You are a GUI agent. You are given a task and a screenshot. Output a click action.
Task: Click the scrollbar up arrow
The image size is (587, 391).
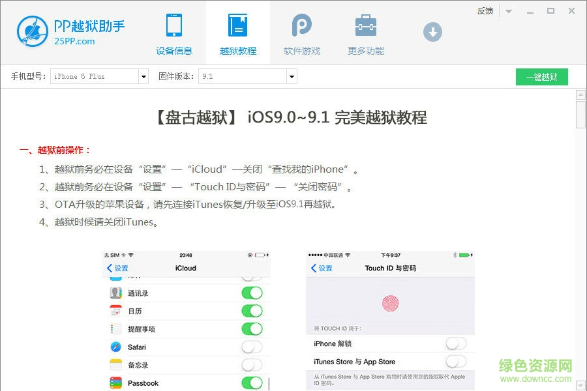pos(580,95)
